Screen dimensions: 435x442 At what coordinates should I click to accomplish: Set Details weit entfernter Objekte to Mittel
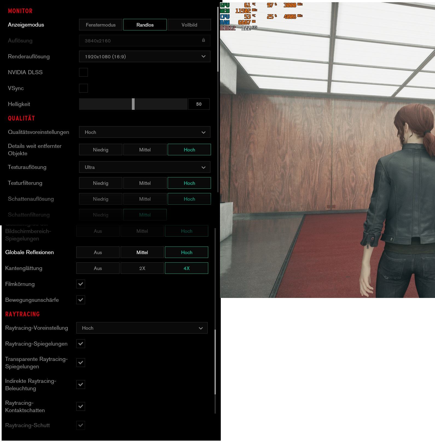145,150
